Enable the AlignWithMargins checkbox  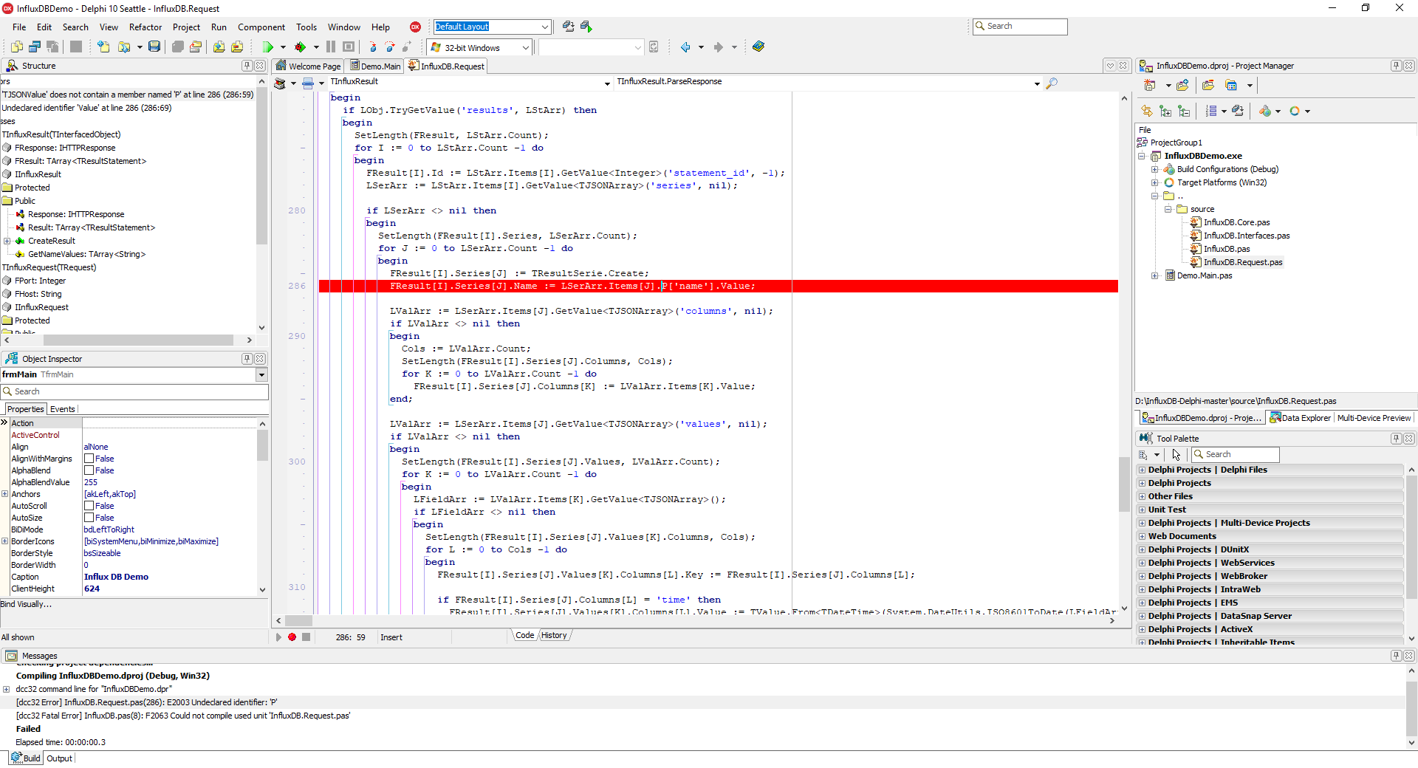point(89,459)
